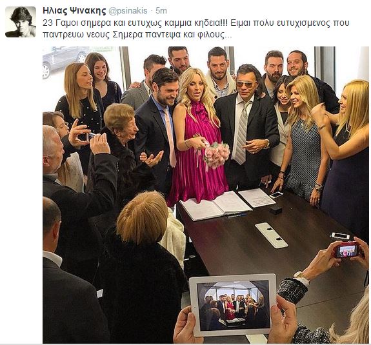Image resolution: width=371 pixels, height=345 pixels.
Task: Click the printed document beside the open book
Action: [x=257, y=198]
